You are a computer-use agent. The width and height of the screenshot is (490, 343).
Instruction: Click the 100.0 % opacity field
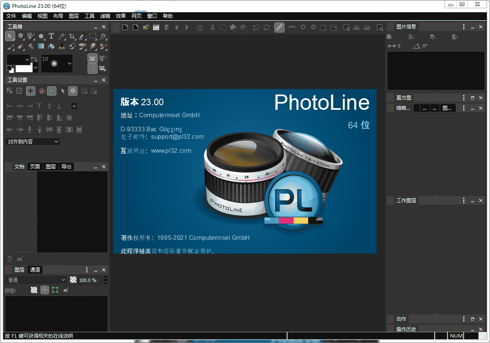[90, 280]
